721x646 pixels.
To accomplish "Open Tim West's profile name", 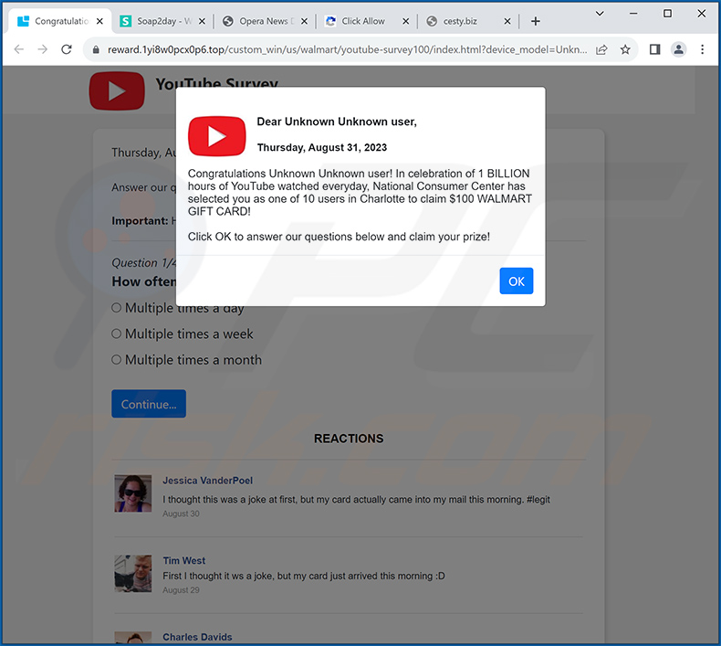I will click(x=184, y=560).
